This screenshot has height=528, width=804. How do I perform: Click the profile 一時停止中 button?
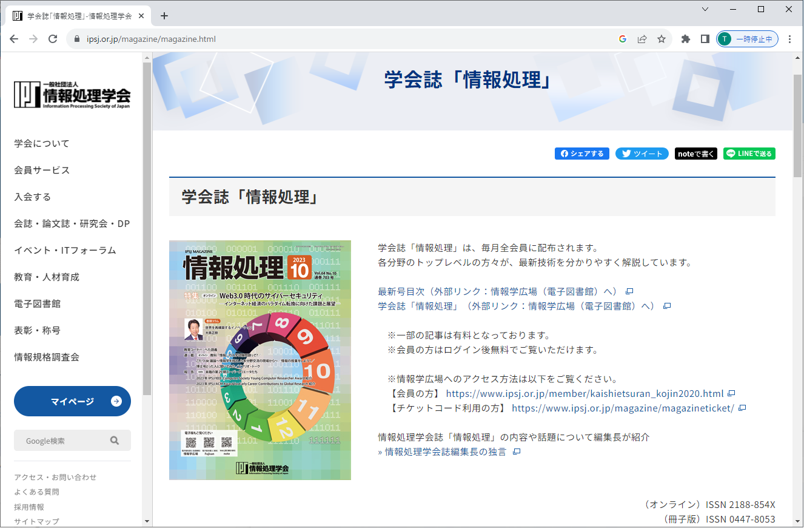click(747, 39)
